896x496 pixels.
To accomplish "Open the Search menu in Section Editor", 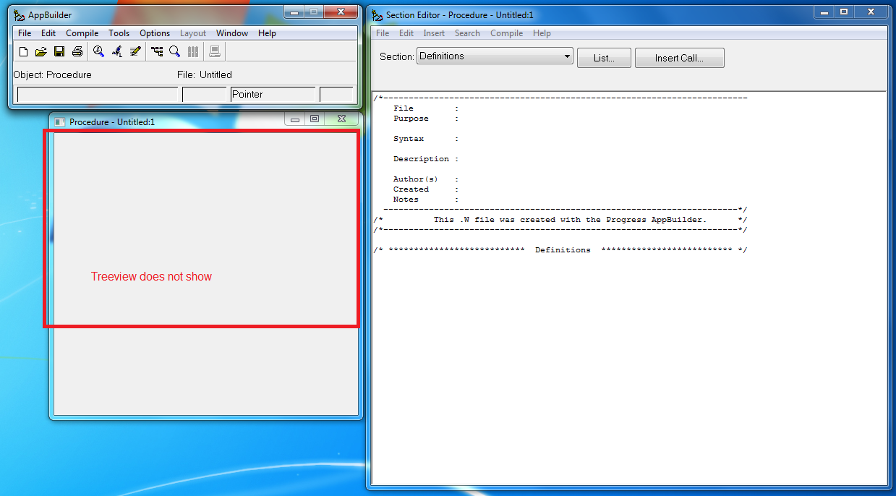I will (x=467, y=33).
